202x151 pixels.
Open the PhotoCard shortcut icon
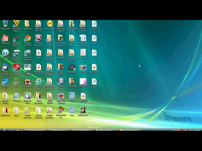point(5,54)
